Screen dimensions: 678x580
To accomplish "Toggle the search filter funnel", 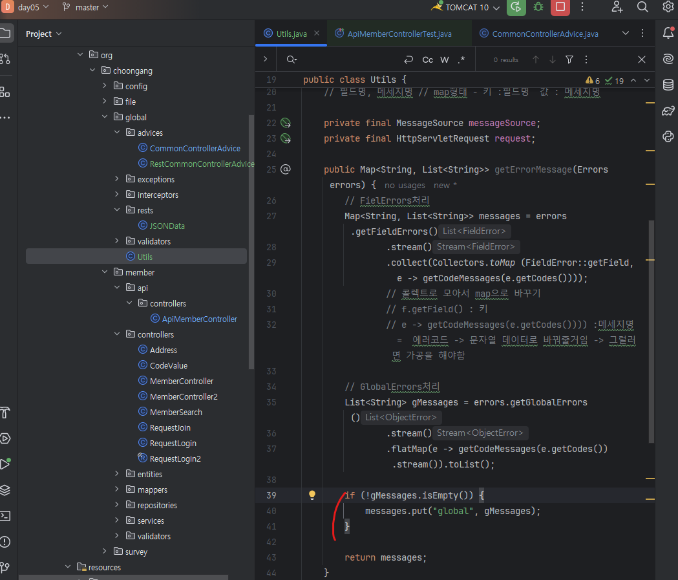I will click(569, 59).
